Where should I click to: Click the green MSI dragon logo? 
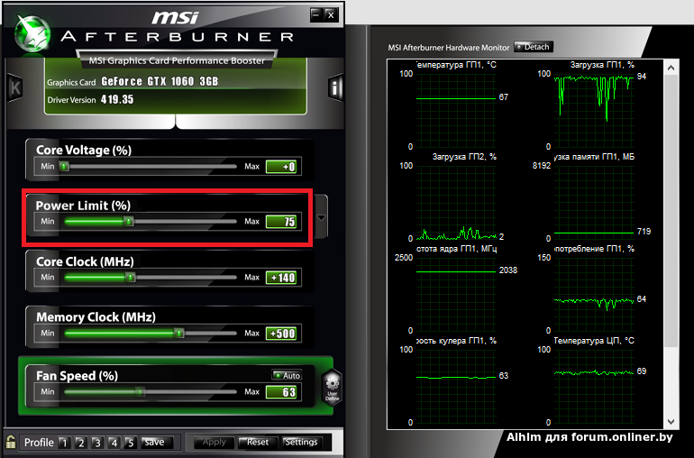pos(32,34)
